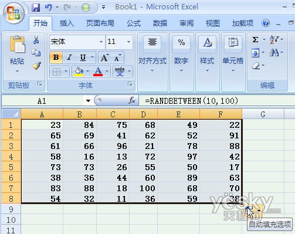Image resolution: width=295 pixels, height=234 pixels.
Task: Open fill color dropdown arrow
Action: (88, 72)
